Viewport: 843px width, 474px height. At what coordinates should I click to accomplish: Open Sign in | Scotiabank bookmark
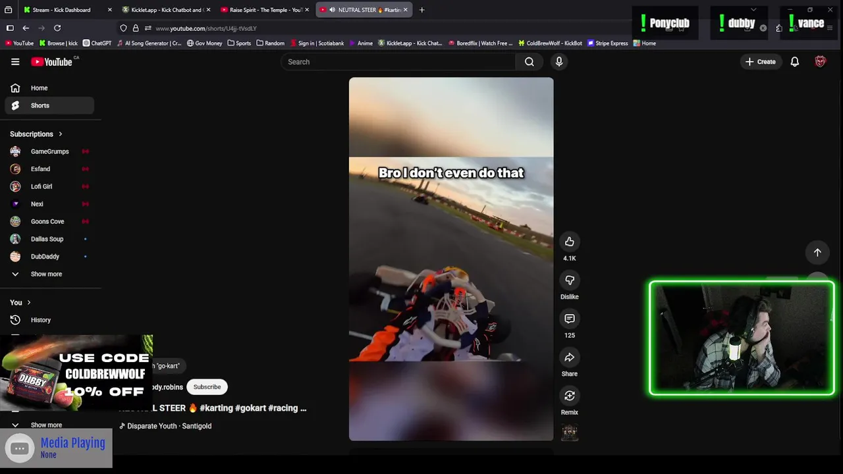tap(317, 43)
